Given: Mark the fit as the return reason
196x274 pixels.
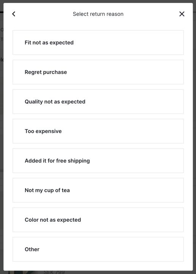Looking at the screenshot, I should [98, 42].
